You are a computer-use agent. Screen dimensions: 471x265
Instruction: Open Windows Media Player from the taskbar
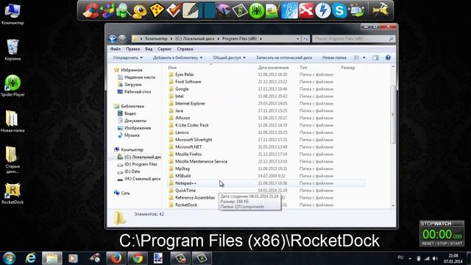point(73,258)
